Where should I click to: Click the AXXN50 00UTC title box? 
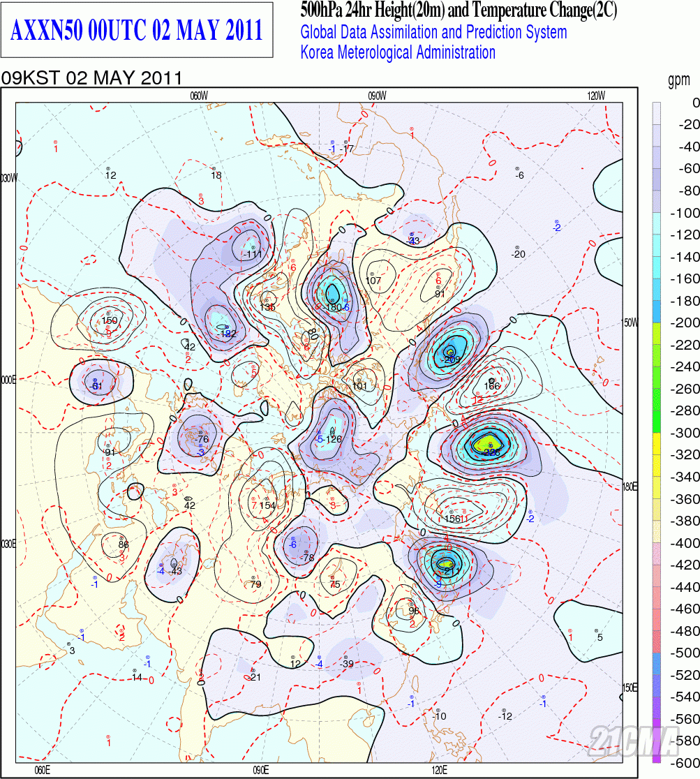pyautogui.click(x=135, y=30)
